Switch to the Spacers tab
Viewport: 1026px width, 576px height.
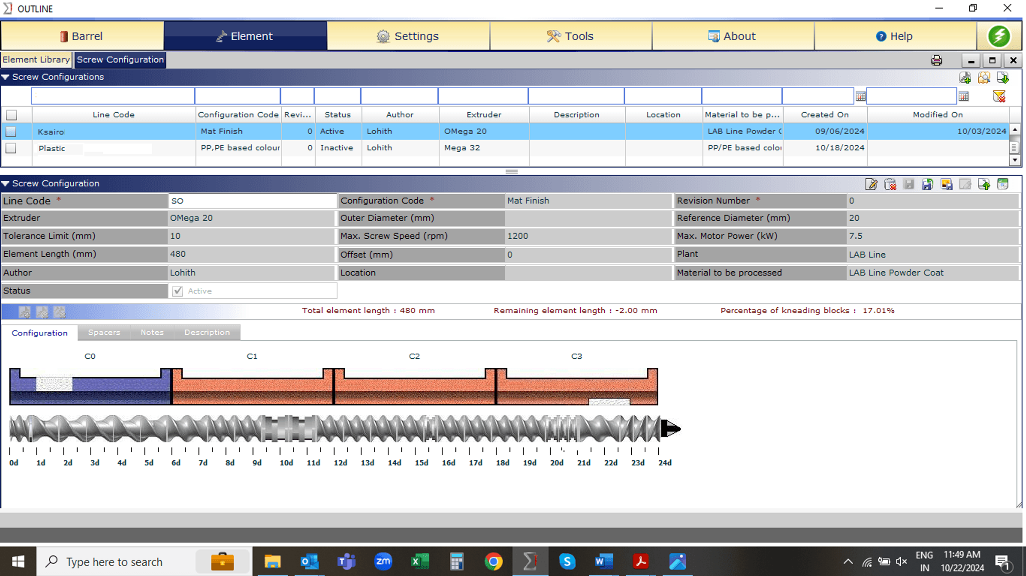tap(104, 332)
